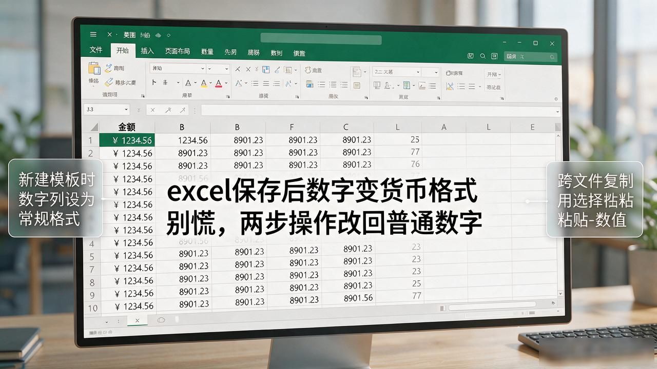Viewport: 657px width, 369px height.
Task: Click the search field at the tab bar's right end
Action: point(530,56)
